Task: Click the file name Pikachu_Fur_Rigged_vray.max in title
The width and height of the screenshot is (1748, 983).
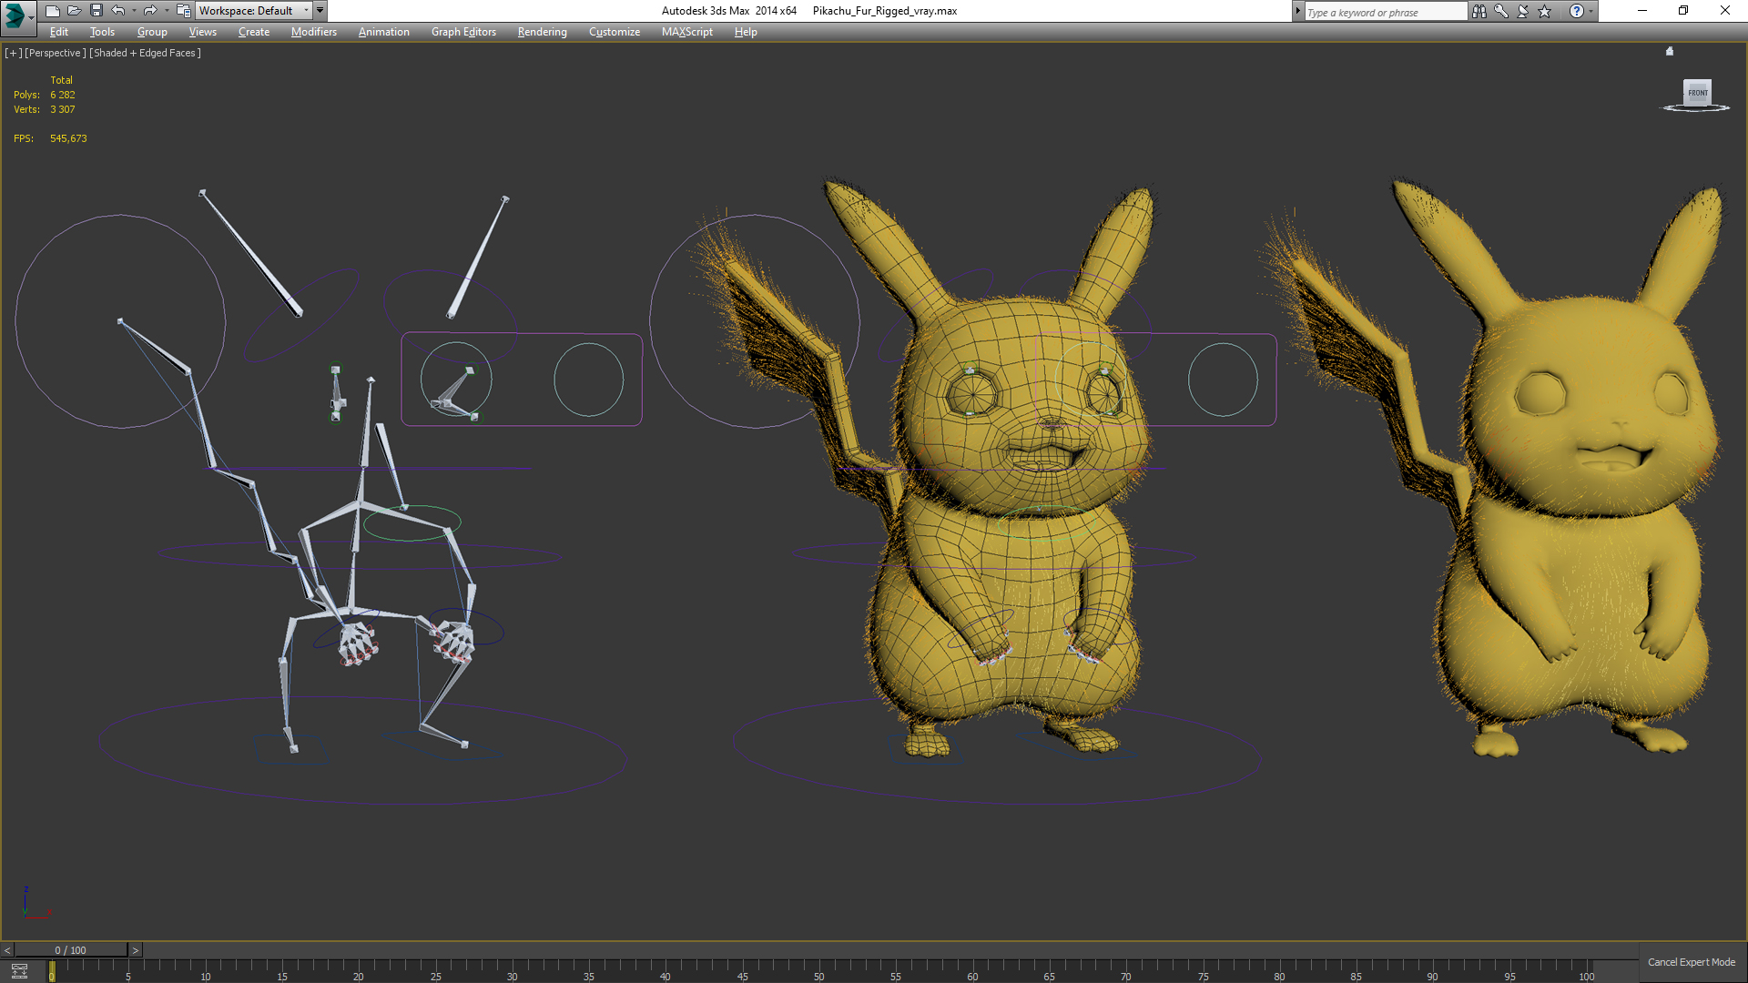Action: point(884,11)
